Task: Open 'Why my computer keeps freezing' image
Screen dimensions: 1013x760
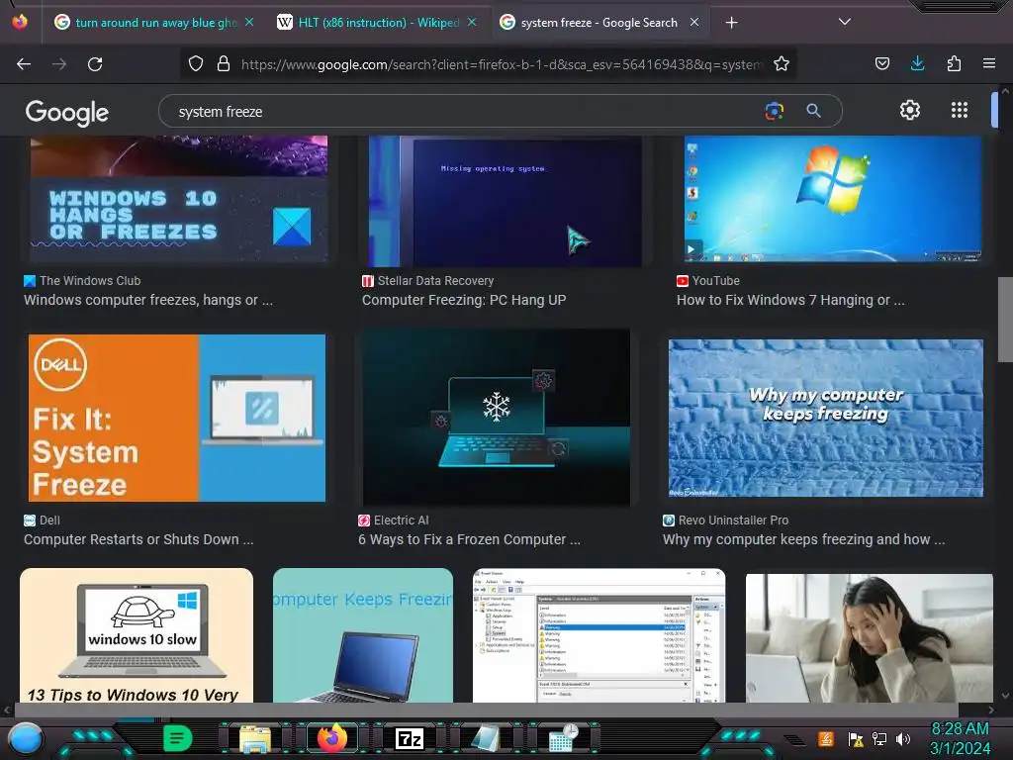Action: (x=826, y=418)
